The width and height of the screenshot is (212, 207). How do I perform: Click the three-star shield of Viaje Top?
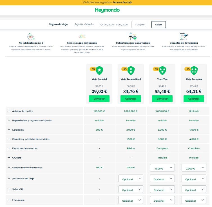click(162, 71)
